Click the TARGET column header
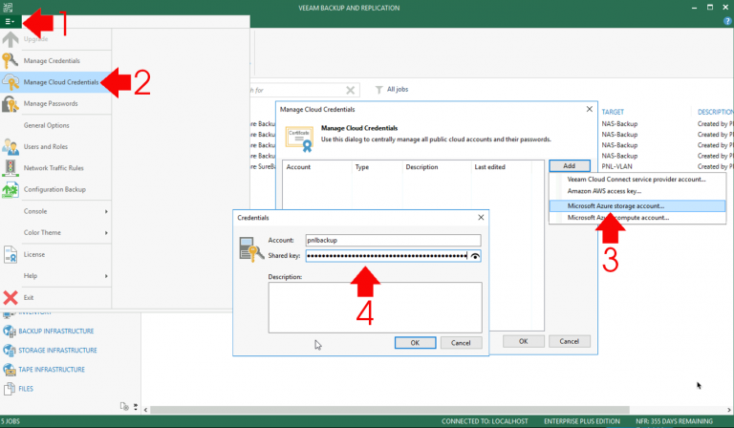This screenshot has width=734, height=428. (x=613, y=112)
